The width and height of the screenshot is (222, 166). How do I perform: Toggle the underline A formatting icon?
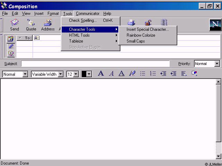[x=121, y=74]
